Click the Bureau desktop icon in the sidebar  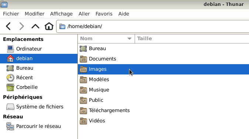(x=10, y=68)
